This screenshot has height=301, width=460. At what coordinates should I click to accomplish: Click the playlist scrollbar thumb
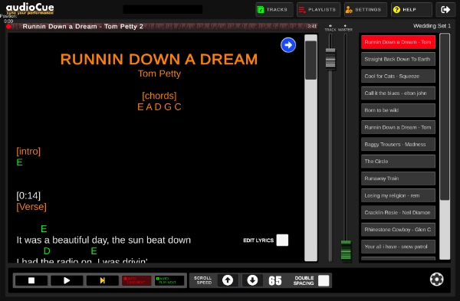click(x=445, y=117)
